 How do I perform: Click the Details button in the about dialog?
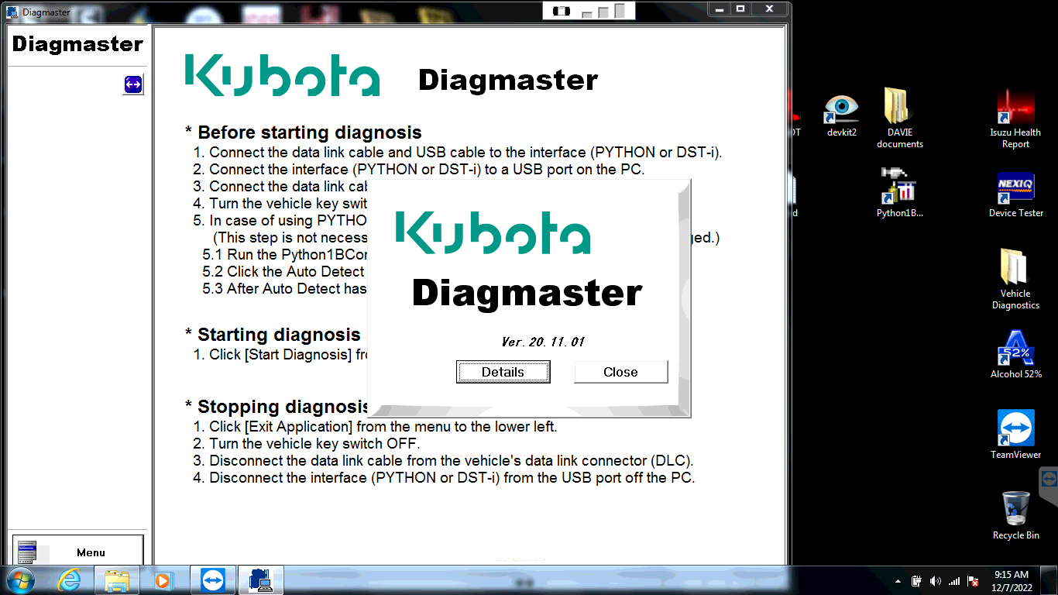click(x=503, y=372)
